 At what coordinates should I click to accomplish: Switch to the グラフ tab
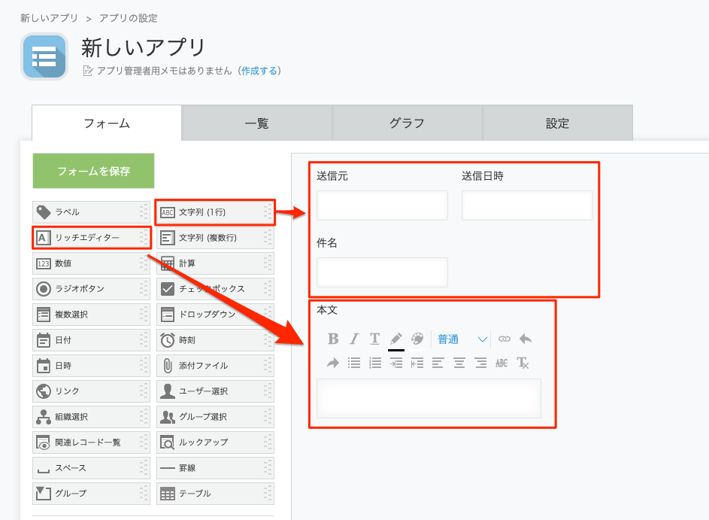tap(407, 123)
